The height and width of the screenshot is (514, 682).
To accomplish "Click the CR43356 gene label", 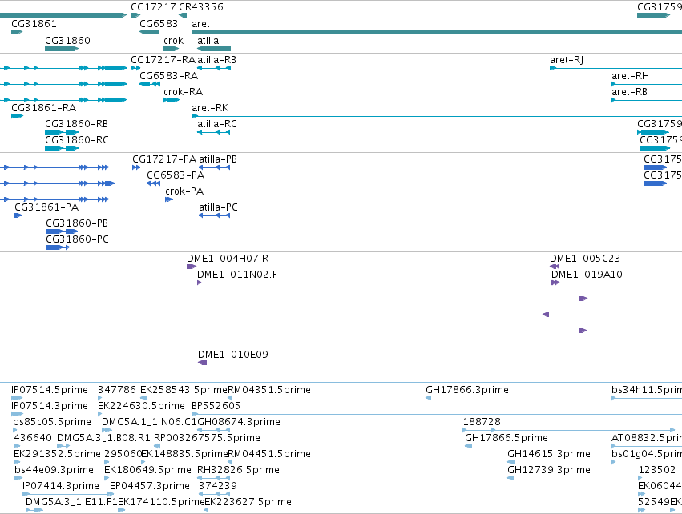I will pyautogui.click(x=201, y=7).
